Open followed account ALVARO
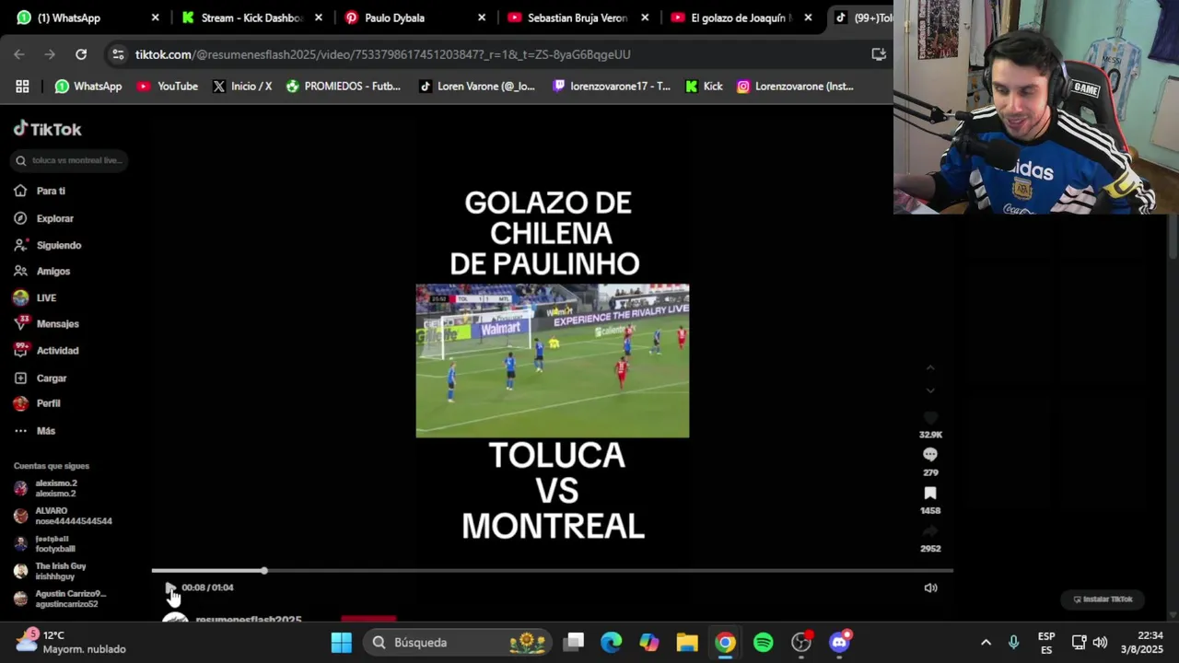Screen dimensions: 1179x663 [x=63, y=516]
